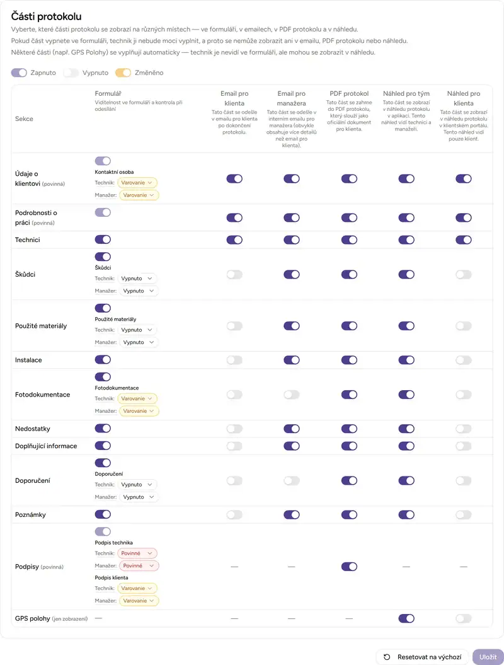The height and width of the screenshot is (665, 504).
Task: Click the reset icon in Resetovat na výchozí
Action: tap(387, 657)
